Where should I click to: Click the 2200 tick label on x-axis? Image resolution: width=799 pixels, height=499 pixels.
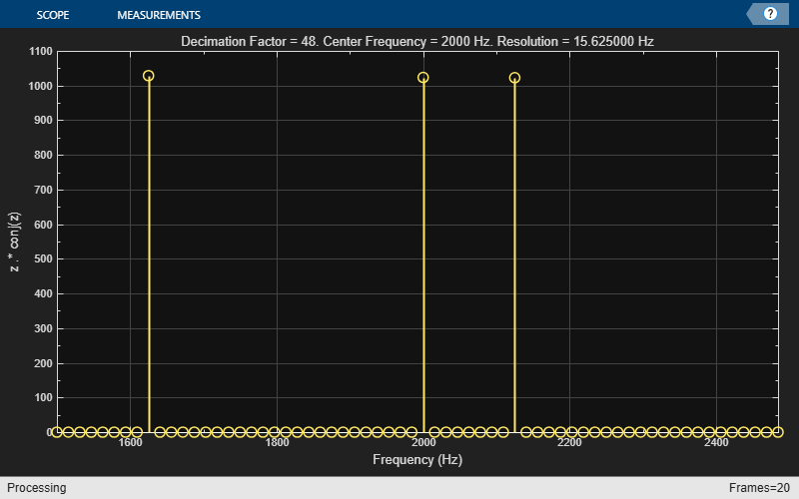tap(569, 443)
